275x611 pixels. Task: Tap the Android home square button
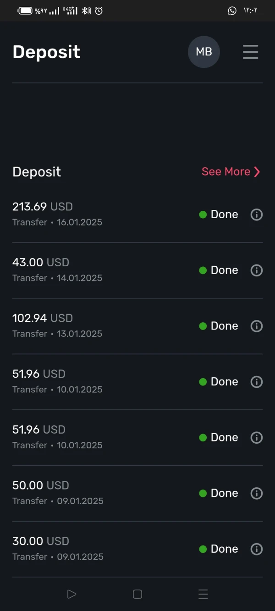click(137, 594)
